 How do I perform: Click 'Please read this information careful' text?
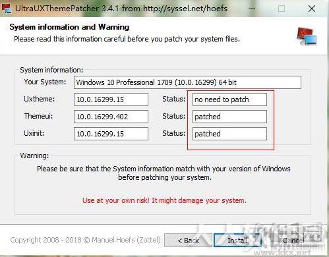pyautogui.click(x=127, y=39)
